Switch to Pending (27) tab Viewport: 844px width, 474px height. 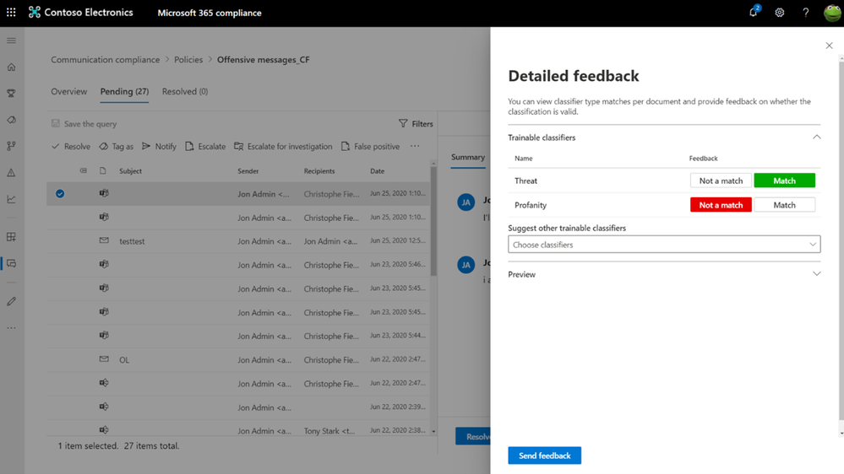[x=124, y=91]
